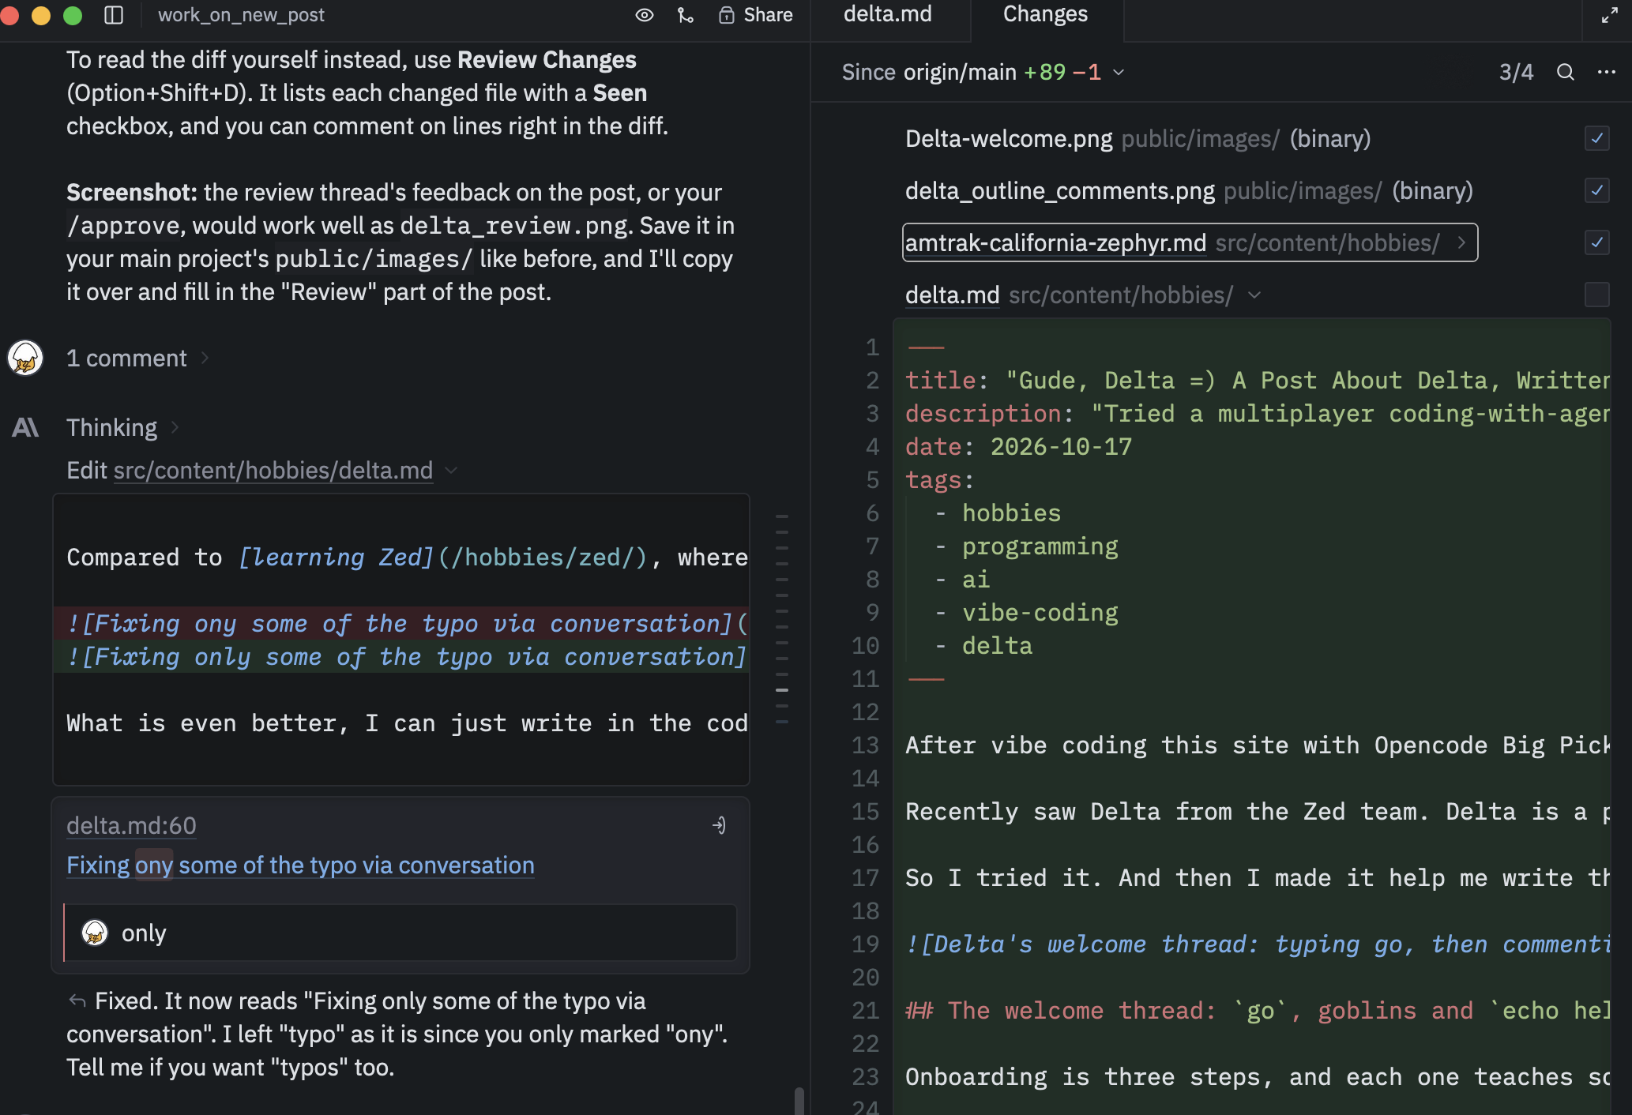Jump to comment location arrow icon
The width and height of the screenshot is (1632, 1115).
pyautogui.click(x=719, y=825)
